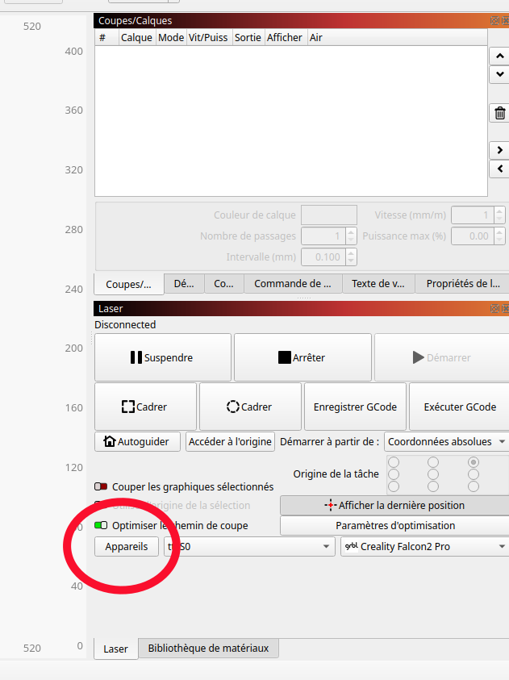Switch to the Bibliothèque de matériaux tab
The image size is (509, 680).
click(x=209, y=649)
